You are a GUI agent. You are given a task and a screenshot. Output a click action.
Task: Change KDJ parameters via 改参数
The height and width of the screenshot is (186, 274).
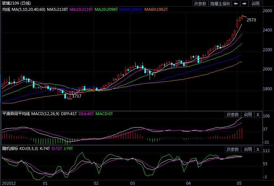[x=233, y=149]
